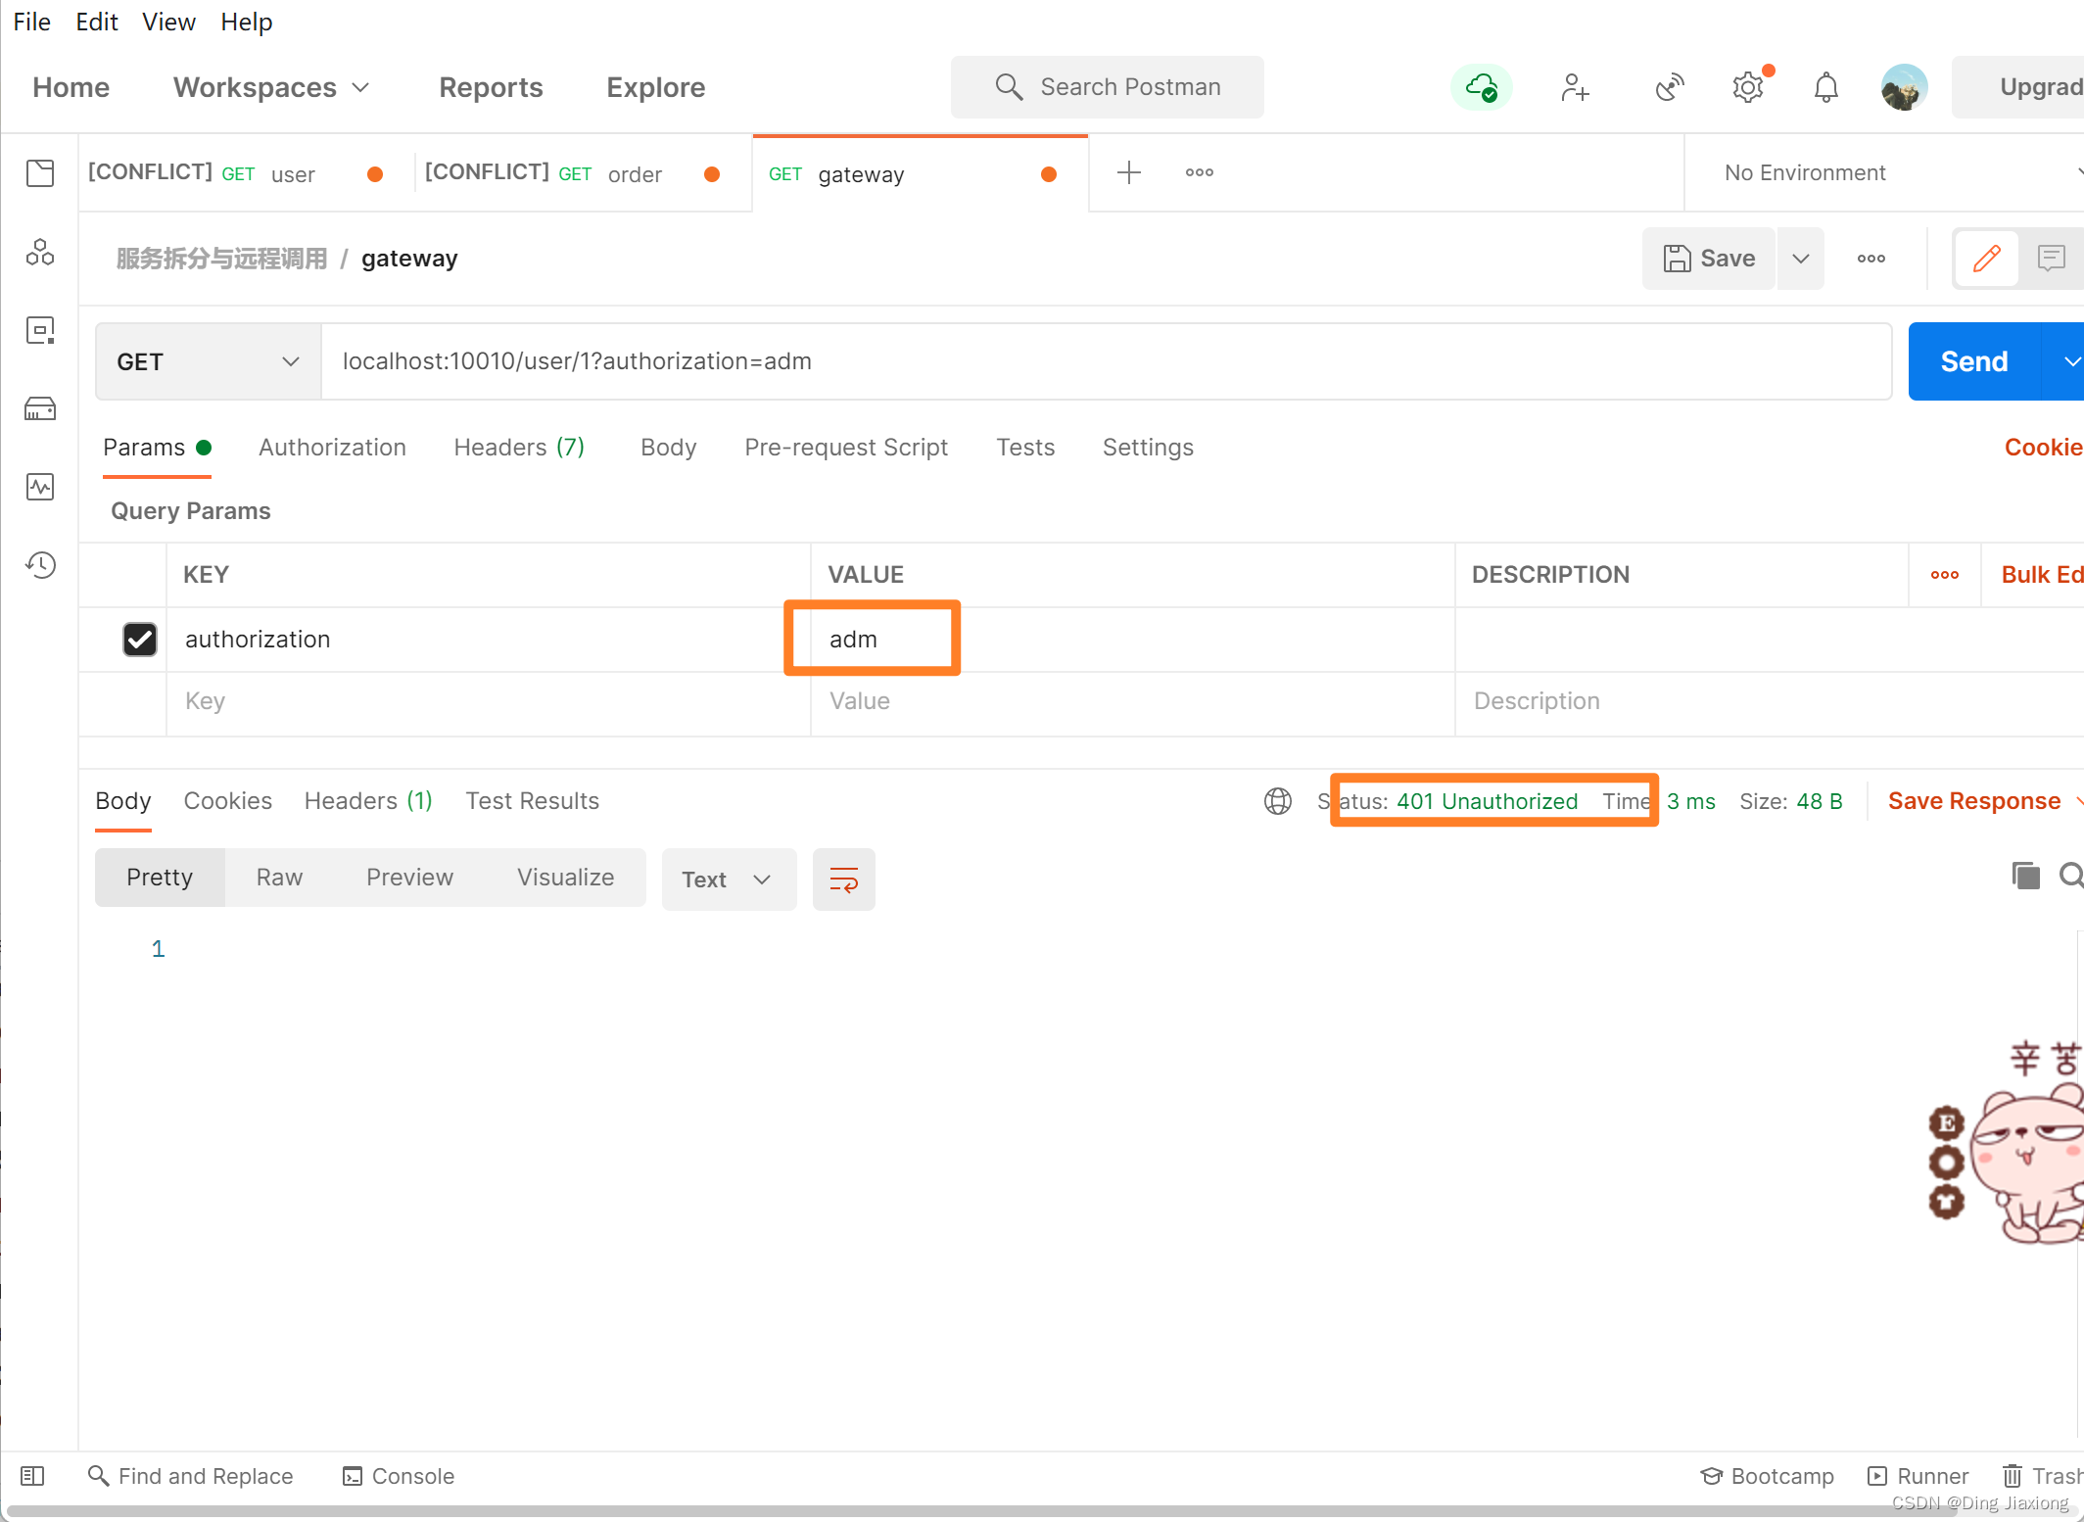Toggle the line wrap icon
The height and width of the screenshot is (1522, 2084).
(844, 880)
